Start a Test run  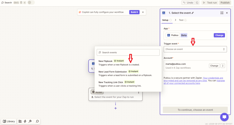pos(210,3)
